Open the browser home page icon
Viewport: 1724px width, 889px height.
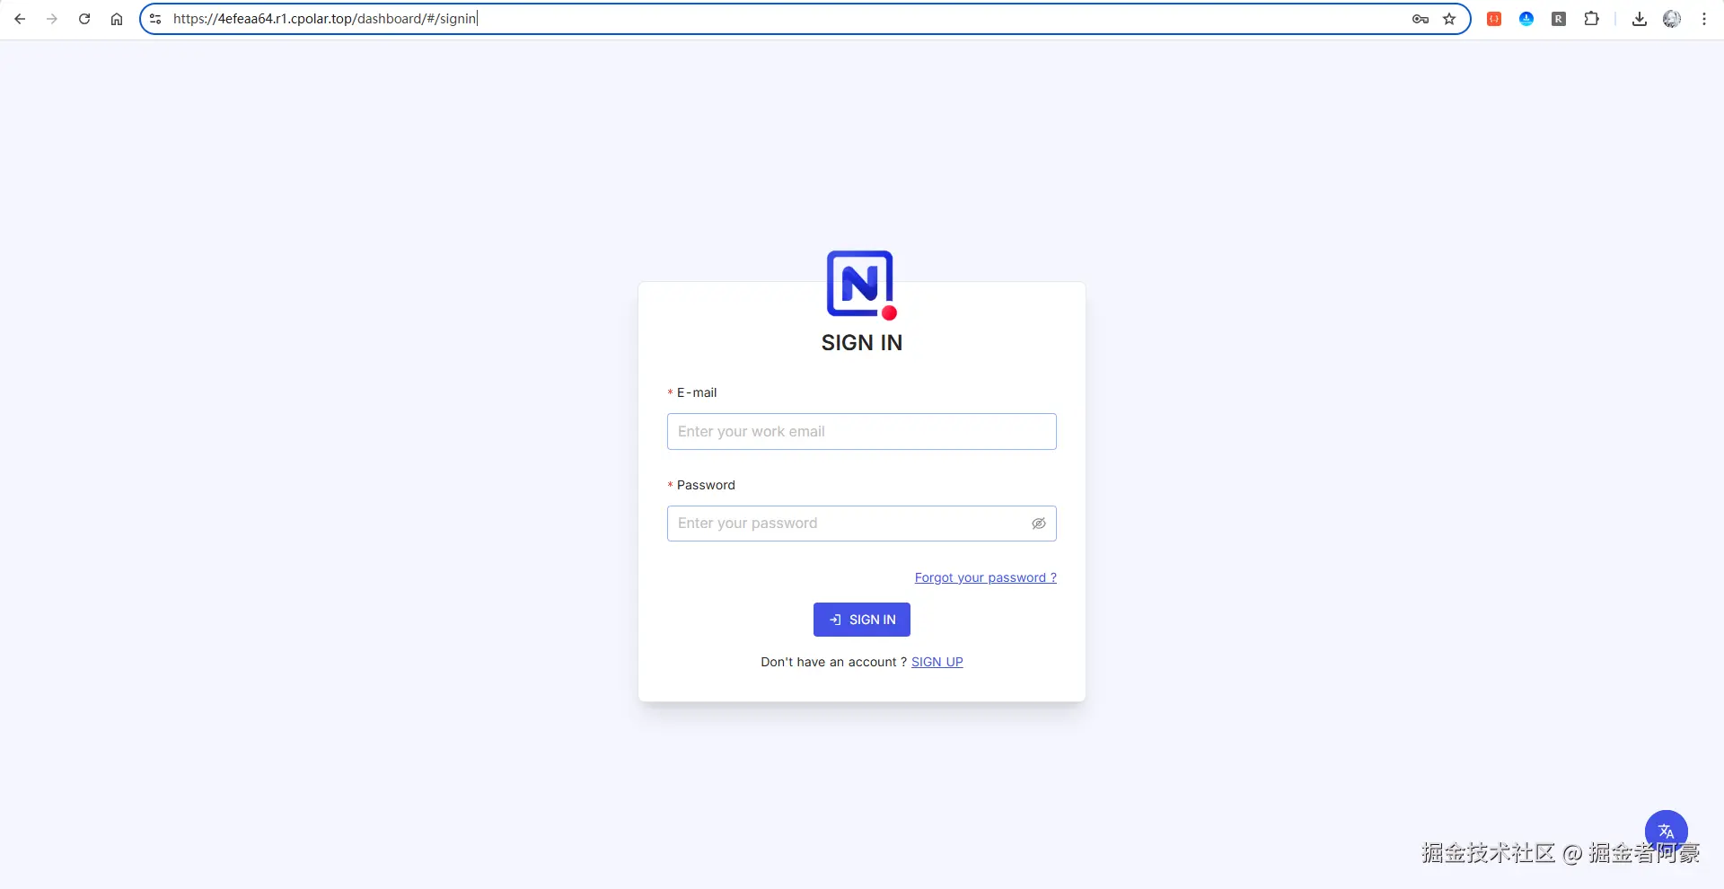click(117, 19)
